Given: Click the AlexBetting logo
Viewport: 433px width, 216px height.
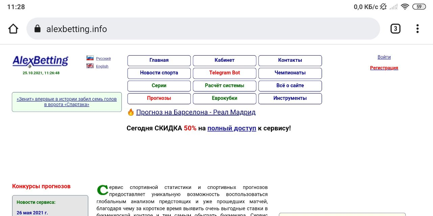Looking at the screenshot, I should click(40, 61).
